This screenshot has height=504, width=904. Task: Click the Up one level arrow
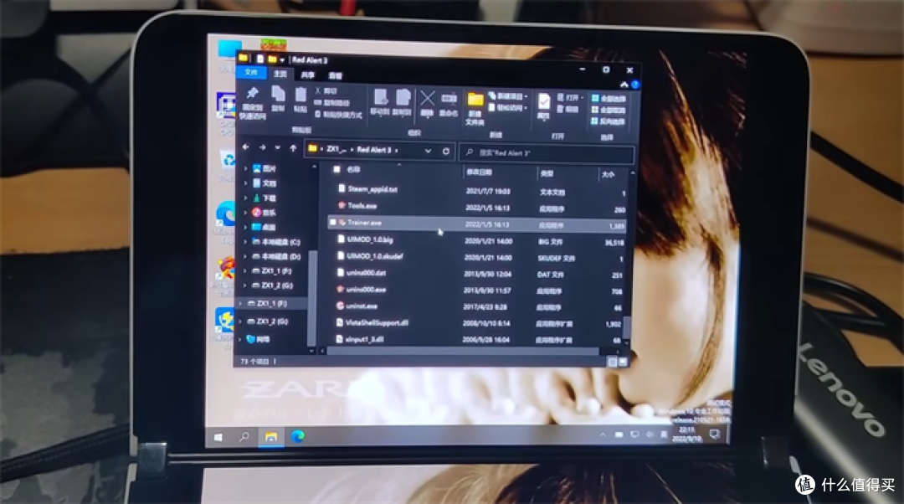293,149
